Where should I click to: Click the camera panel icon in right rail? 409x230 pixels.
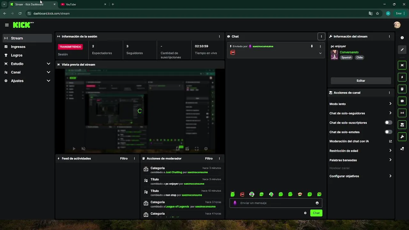click(402, 125)
